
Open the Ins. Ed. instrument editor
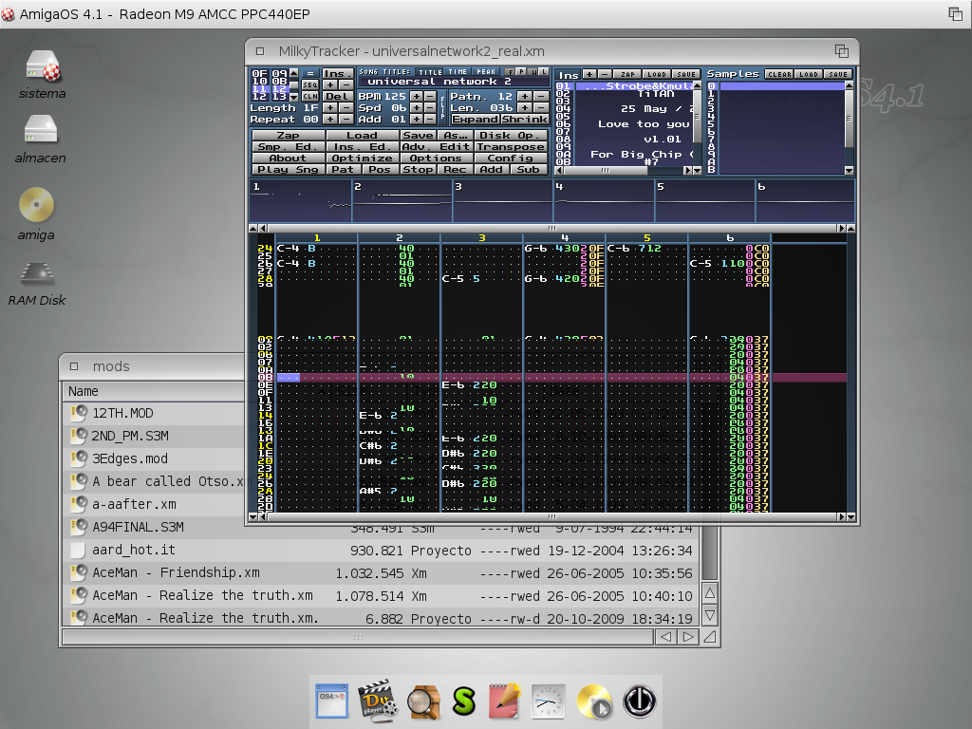[x=363, y=146]
